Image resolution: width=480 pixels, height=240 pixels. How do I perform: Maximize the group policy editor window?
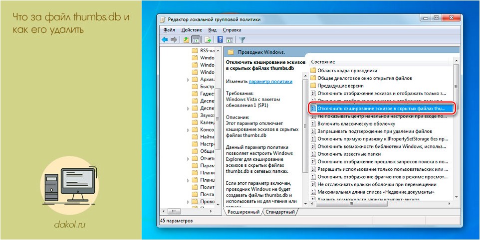point(437,18)
